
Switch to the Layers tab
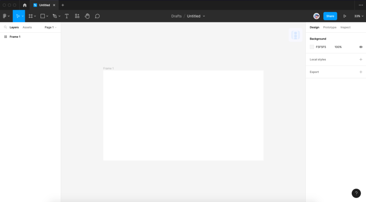click(14, 27)
